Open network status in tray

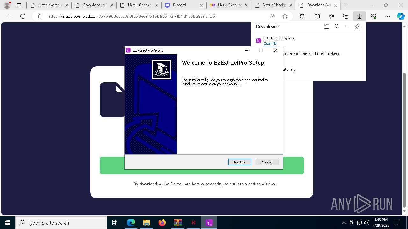(x=359, y=223)
